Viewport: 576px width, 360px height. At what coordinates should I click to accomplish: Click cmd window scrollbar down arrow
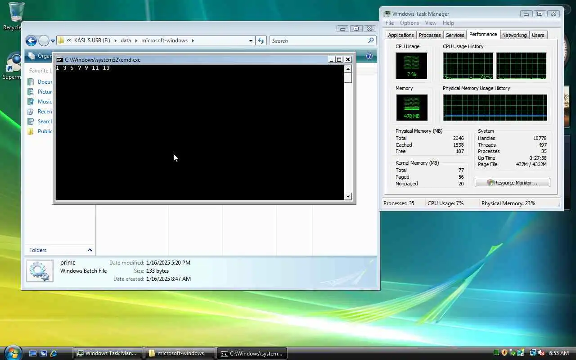point(348,196)
